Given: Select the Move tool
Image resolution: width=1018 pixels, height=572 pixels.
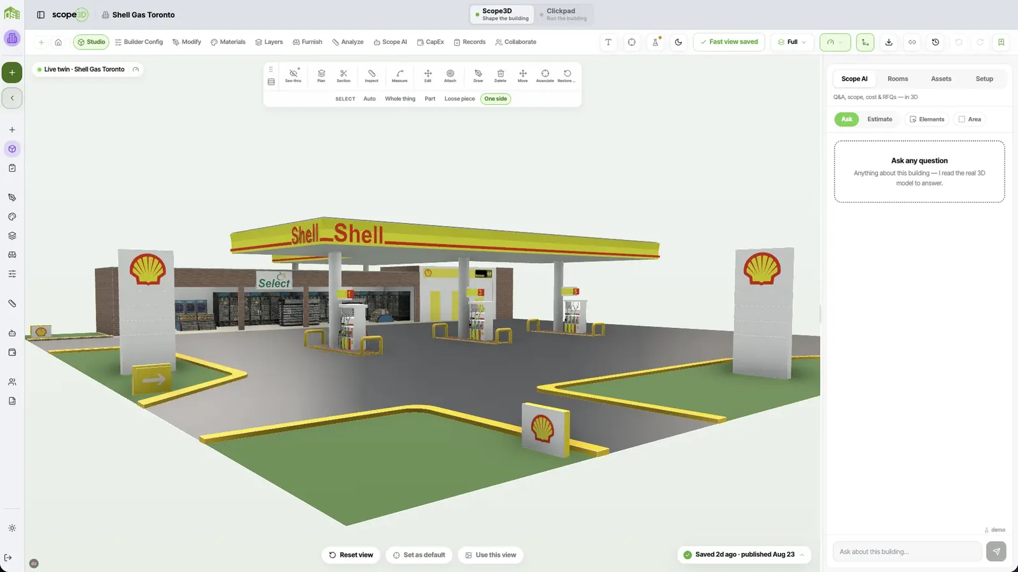Looking at the screenshot, I should (x=522, y=76).
